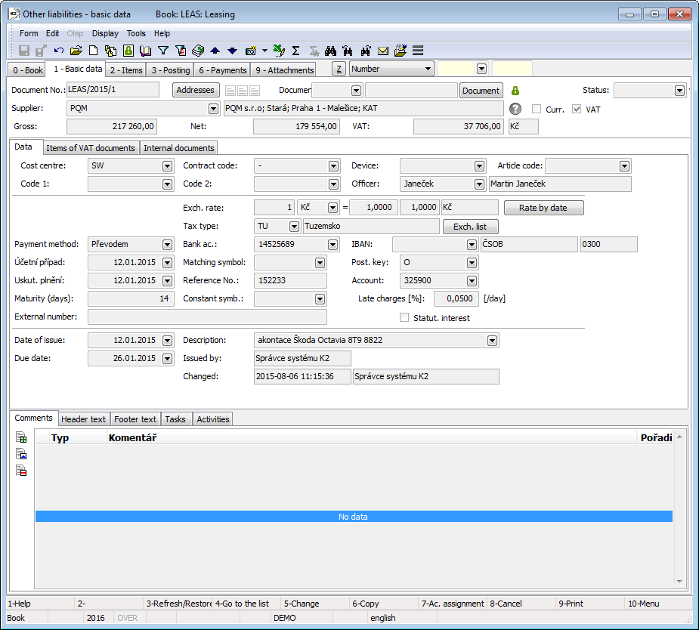Open the Payment method dropdown
699x630 pixels.
point(167,244)
